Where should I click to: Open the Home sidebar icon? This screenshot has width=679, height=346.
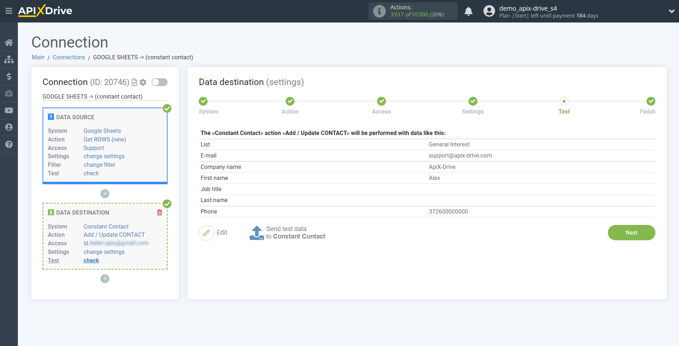pos(9,42)
